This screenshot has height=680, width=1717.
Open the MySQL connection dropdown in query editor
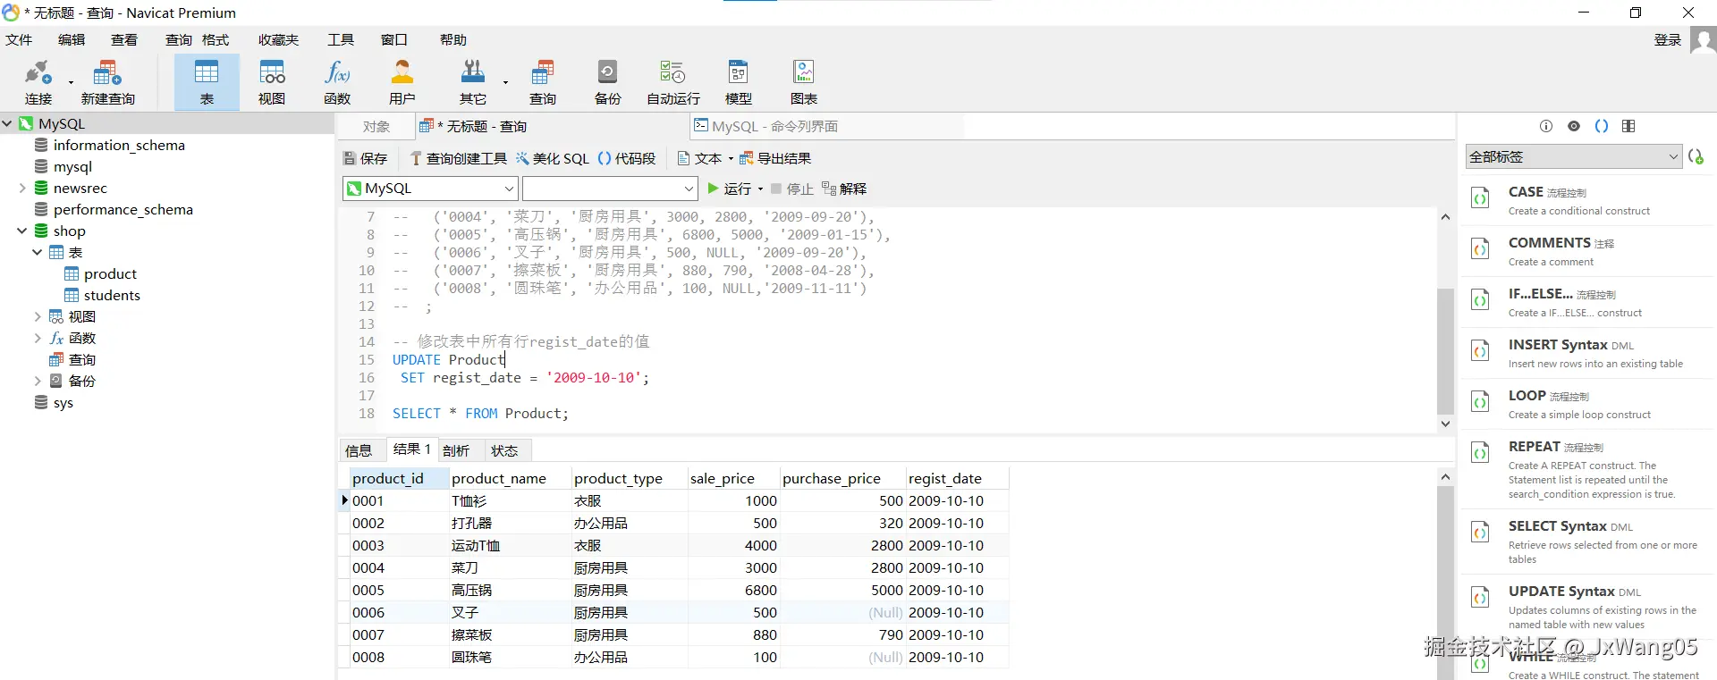click(430, 189)
